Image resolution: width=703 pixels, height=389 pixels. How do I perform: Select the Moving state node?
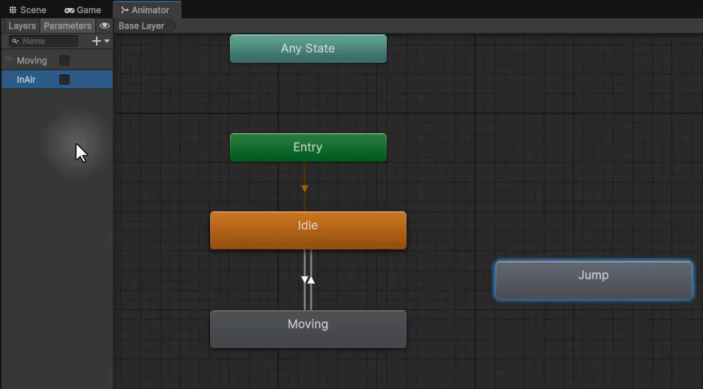pyautogui.click(x=308, y=329)
